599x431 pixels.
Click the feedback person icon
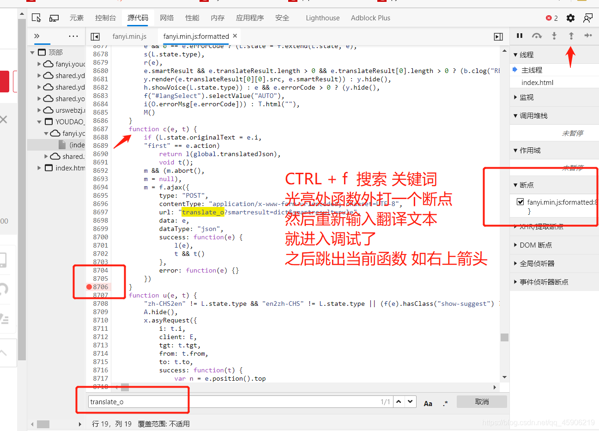(588, 18)
